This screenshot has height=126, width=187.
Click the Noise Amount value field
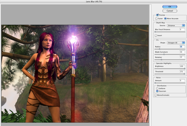coord(182,80)
